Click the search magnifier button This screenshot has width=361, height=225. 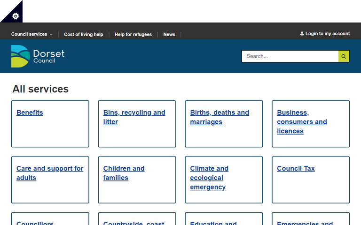pos(344,56)
